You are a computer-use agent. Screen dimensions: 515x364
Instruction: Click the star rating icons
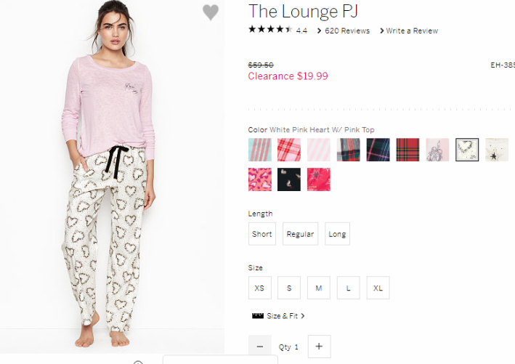click(270, 30)
